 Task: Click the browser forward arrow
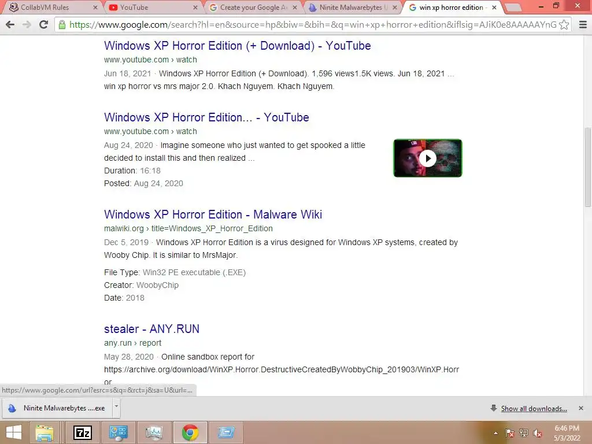tap(27, 25)
